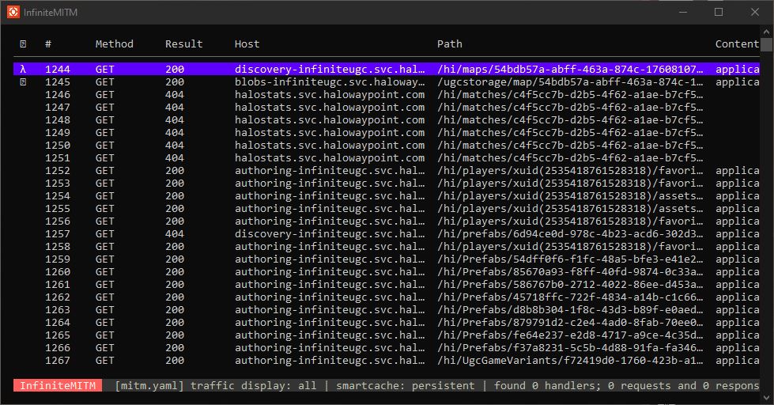The height and width of the screenshot is (405, 774).
Task: Select request row 1249
Action: coord(387,132)
